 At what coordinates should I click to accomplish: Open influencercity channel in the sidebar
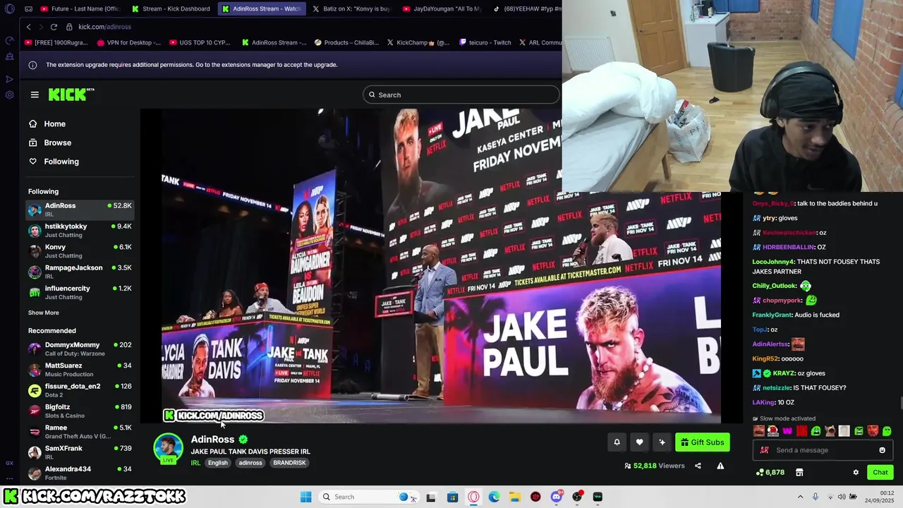80,292
